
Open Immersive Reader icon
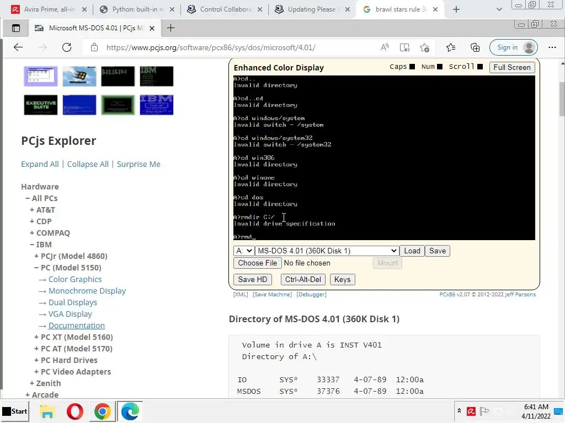pos(404,47)
